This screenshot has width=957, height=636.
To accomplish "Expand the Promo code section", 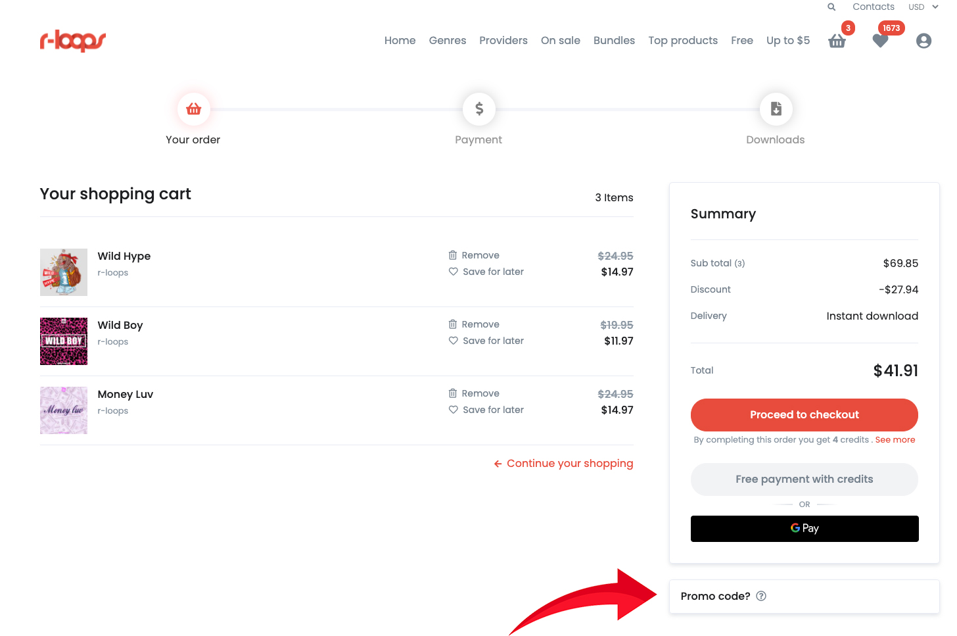I will point(715,596).
